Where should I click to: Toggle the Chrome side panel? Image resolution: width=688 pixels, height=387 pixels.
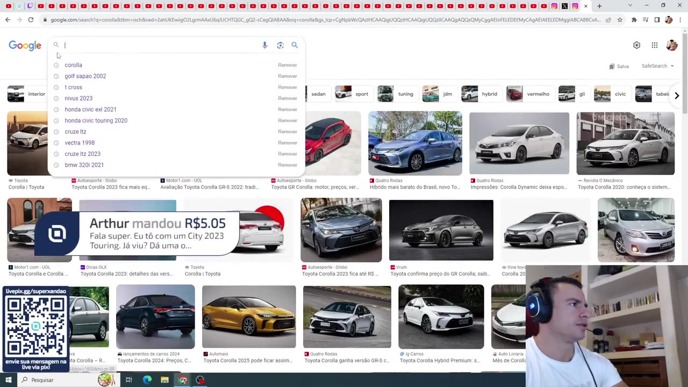click(x=657, y=20)
